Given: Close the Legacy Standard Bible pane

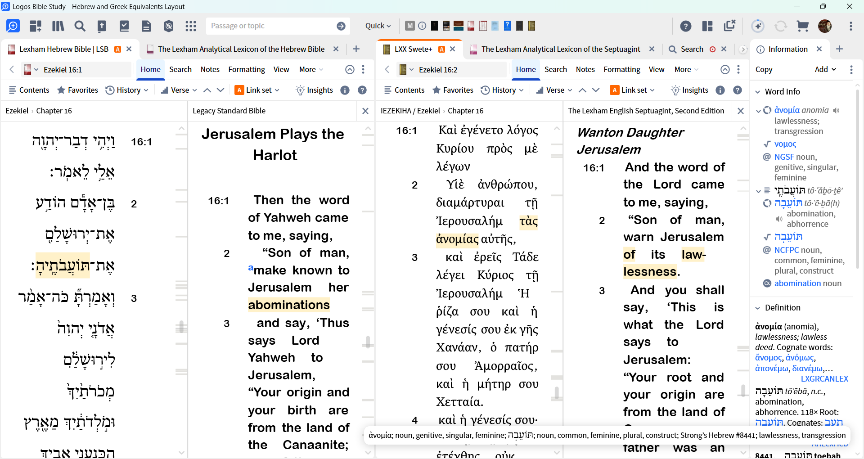Looking at the screenshot, I should click(365, 111).
